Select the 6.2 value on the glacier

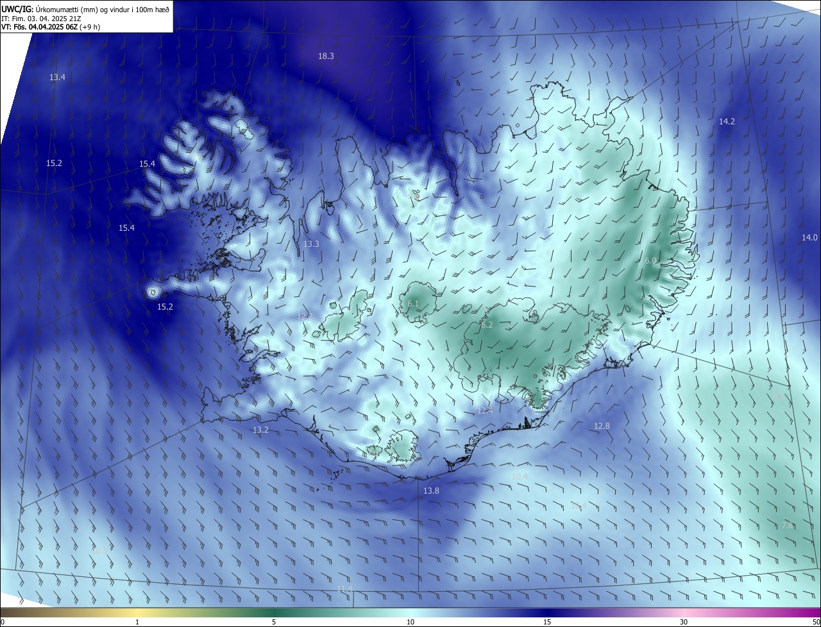487,325
